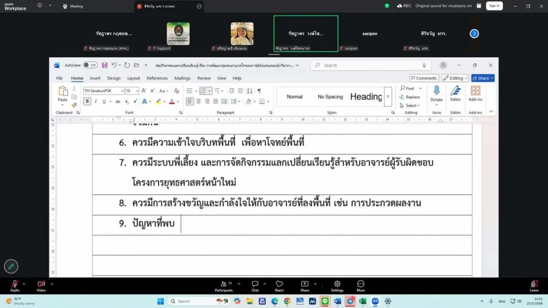The height and width of the screenshot is (308, 548).
Task: Start Video camera in Zoom toolbar
Action: [x=41, y=286]
